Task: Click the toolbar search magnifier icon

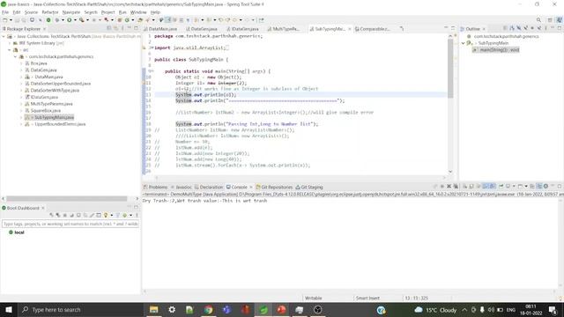Action: (x=538, y=20)
